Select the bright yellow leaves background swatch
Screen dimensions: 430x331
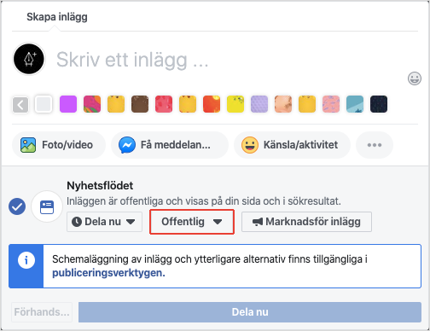235,104
